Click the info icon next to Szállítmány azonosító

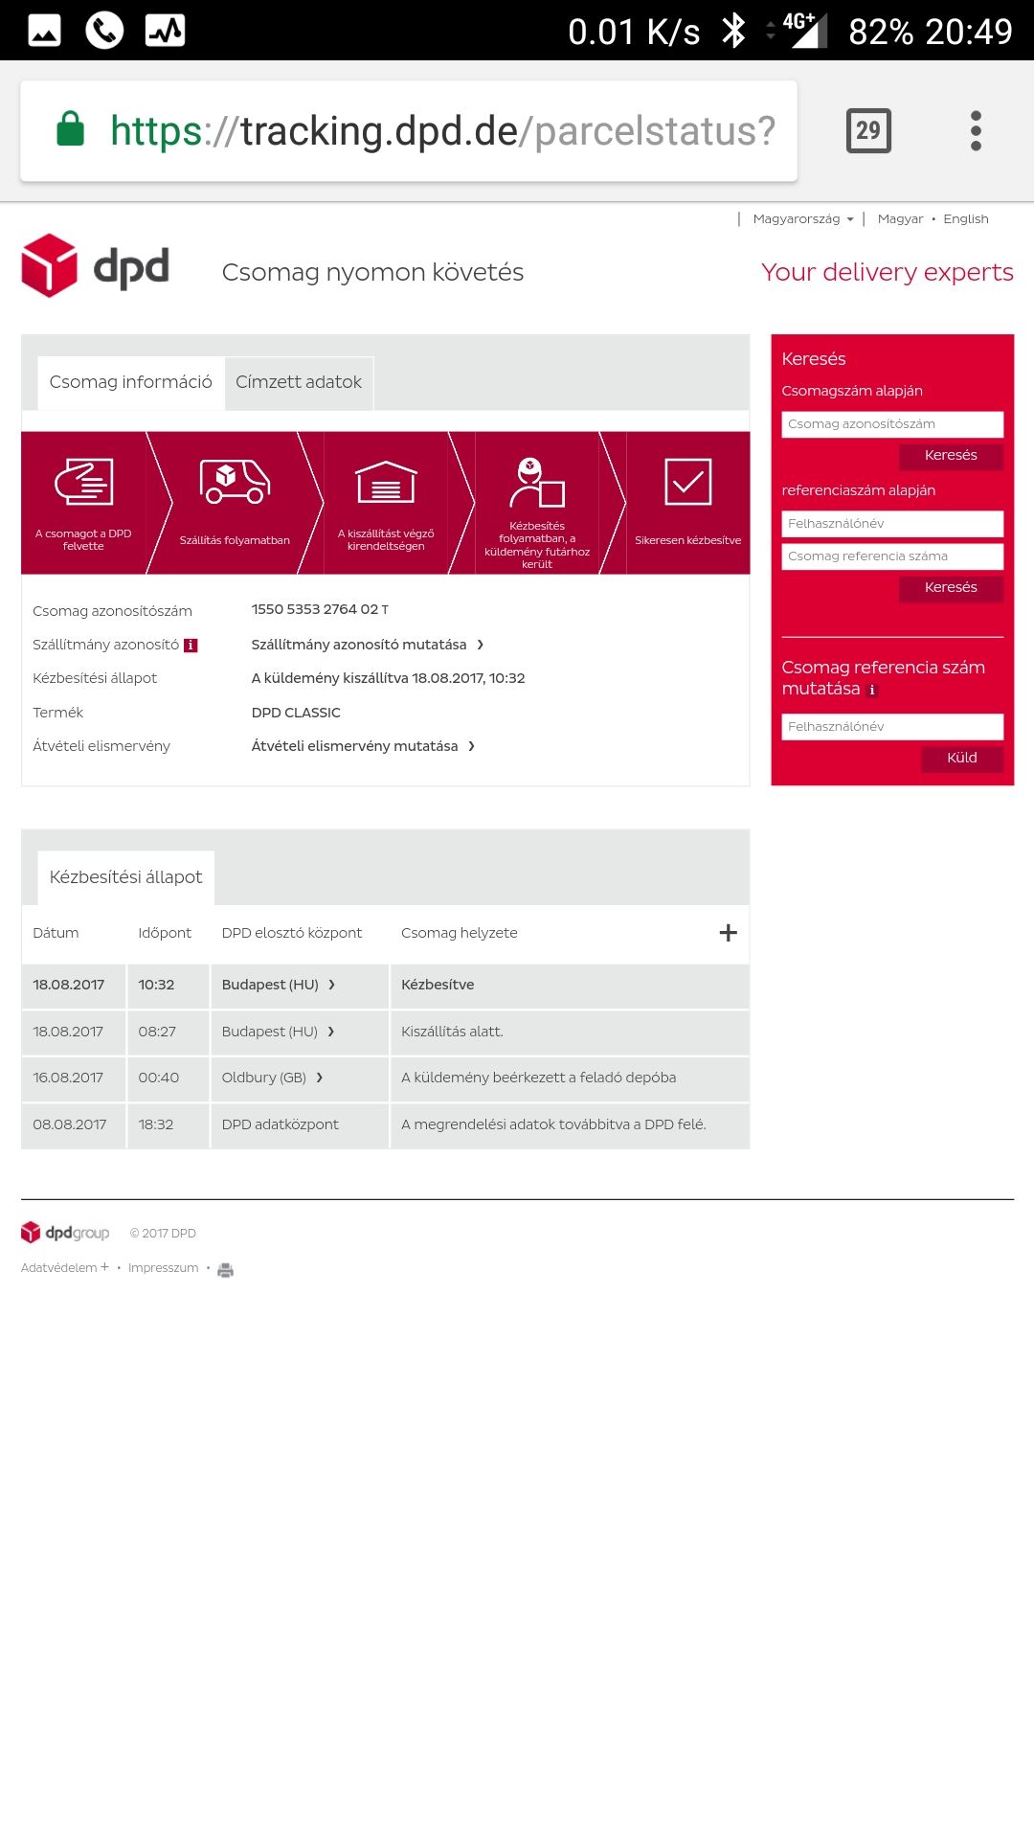[191, 646]
